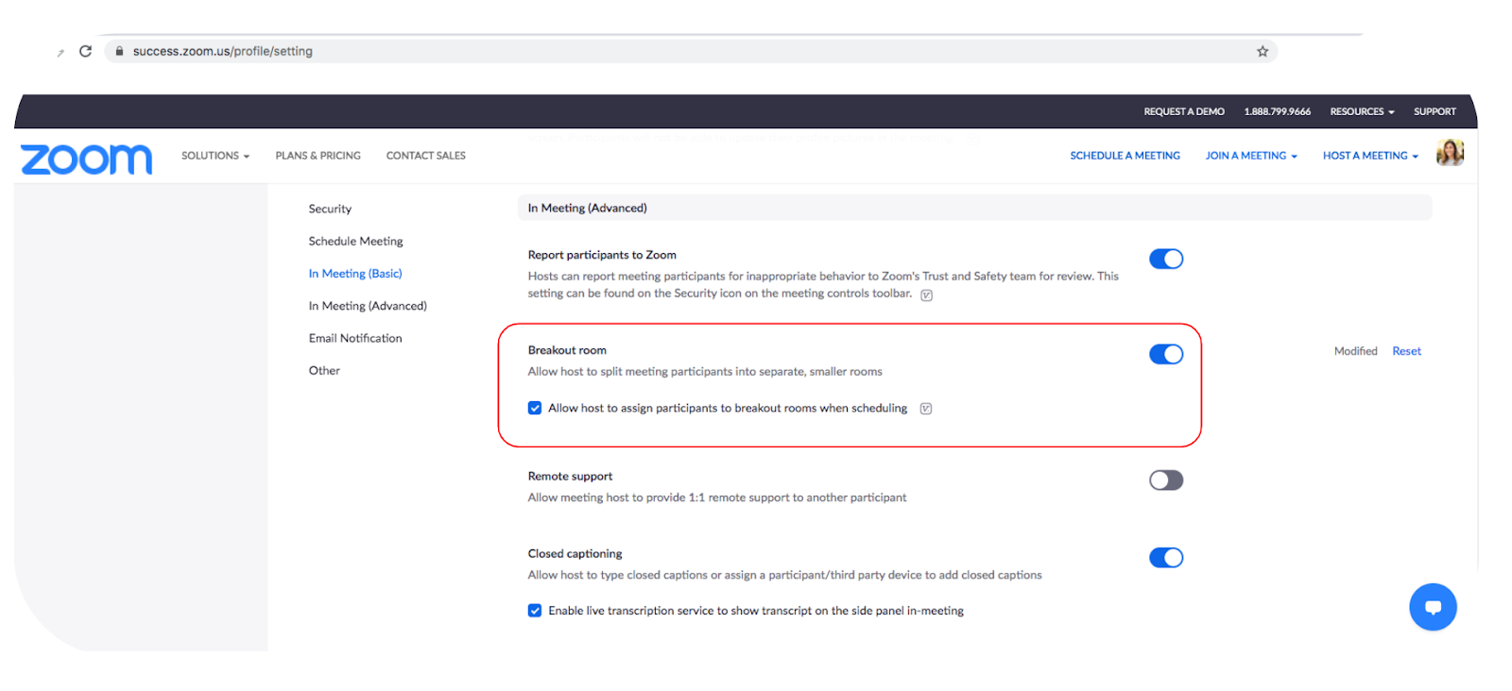Disable the Breakout room toggle
Viewport: 1512px width, 691px height.
pos(1166,354)
